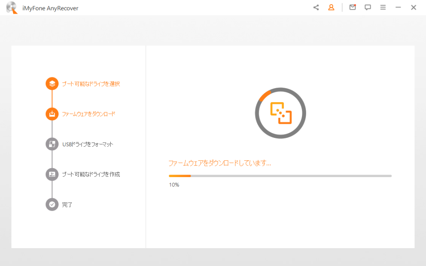Open the orange user account icon
The width and height of the screenshot is (426, 266).
[x=331, y=7]
